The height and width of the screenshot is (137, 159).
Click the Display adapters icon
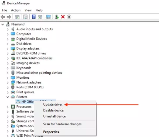point(13,49)
